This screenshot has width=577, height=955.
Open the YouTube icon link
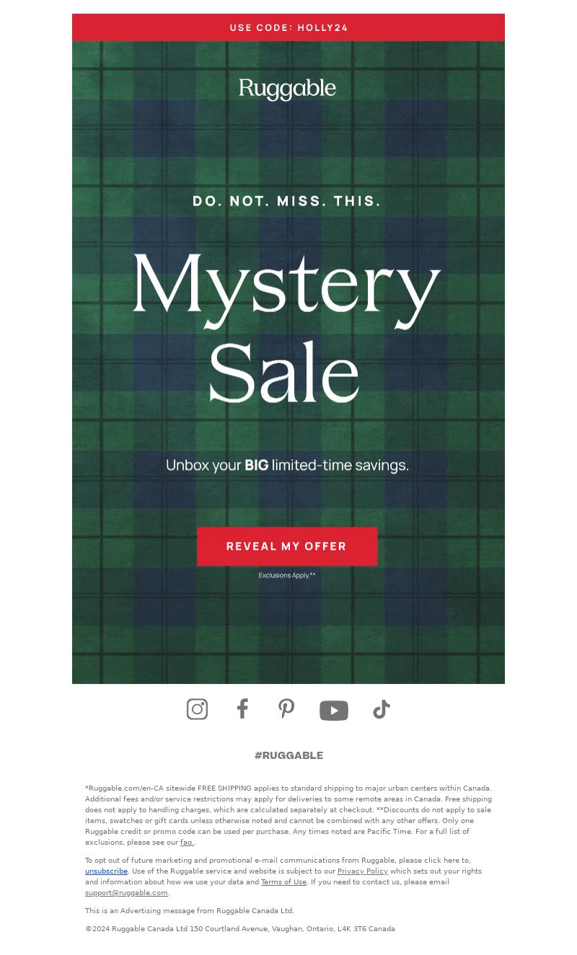coord(334,711)
